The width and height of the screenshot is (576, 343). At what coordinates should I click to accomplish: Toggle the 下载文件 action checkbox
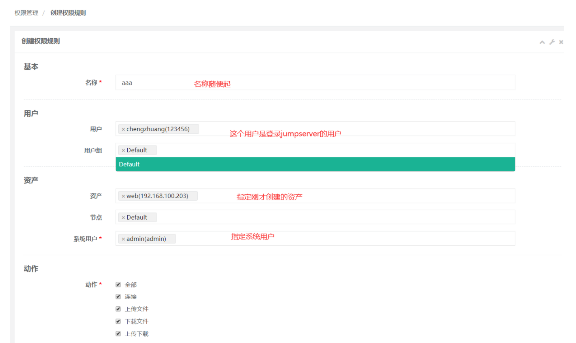(118, 321)
